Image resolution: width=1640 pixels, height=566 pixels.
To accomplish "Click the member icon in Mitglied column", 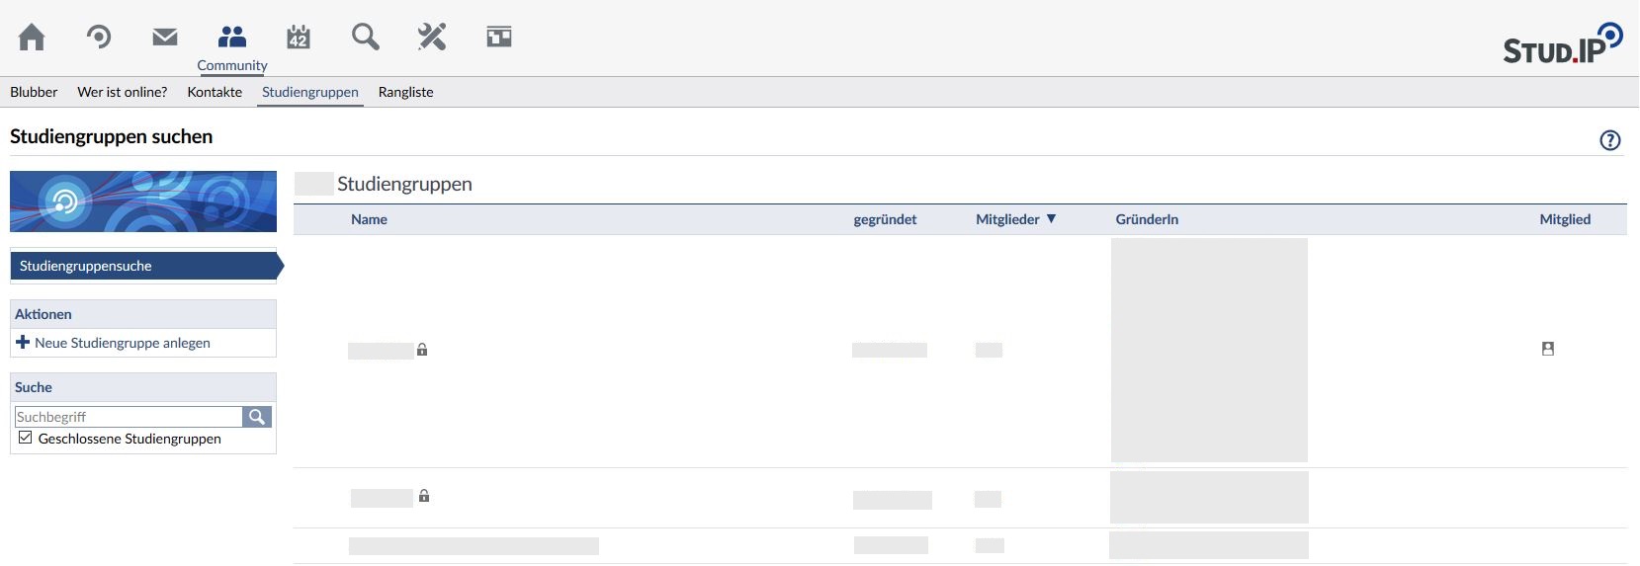I will (1548, 349).
